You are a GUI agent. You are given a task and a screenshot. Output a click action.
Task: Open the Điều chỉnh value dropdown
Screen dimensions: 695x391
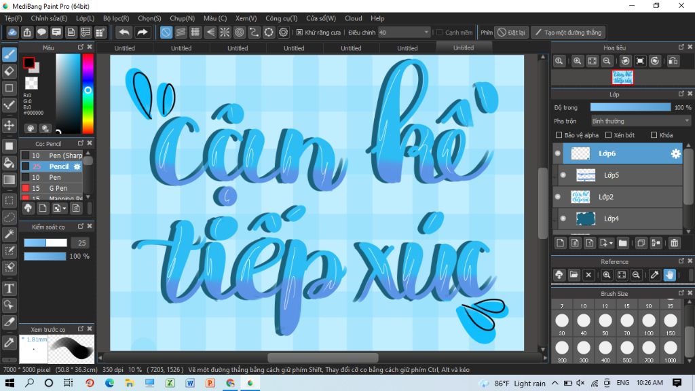coord(405,33)
